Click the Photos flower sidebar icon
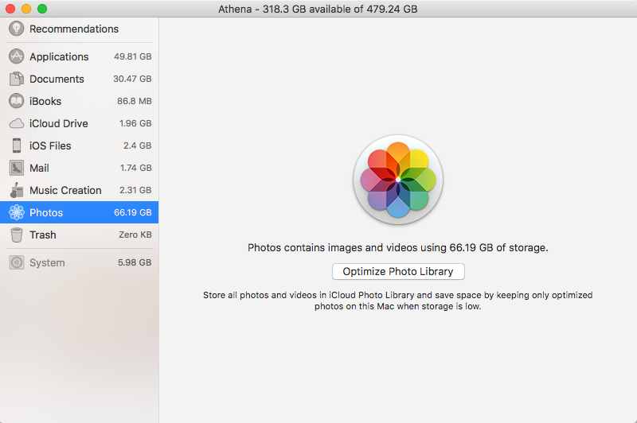The height and width of the screenshot is (423, 637). [16, 212]
